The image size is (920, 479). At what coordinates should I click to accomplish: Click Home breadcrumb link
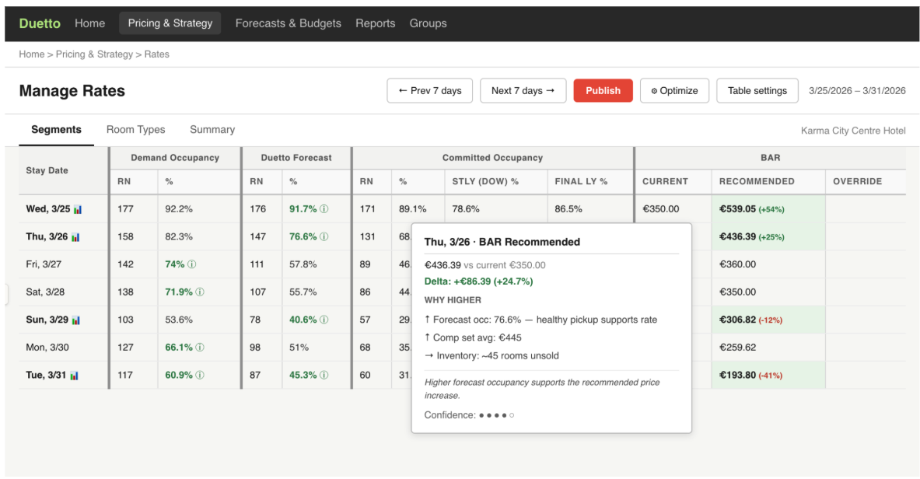tap(32, 54)
